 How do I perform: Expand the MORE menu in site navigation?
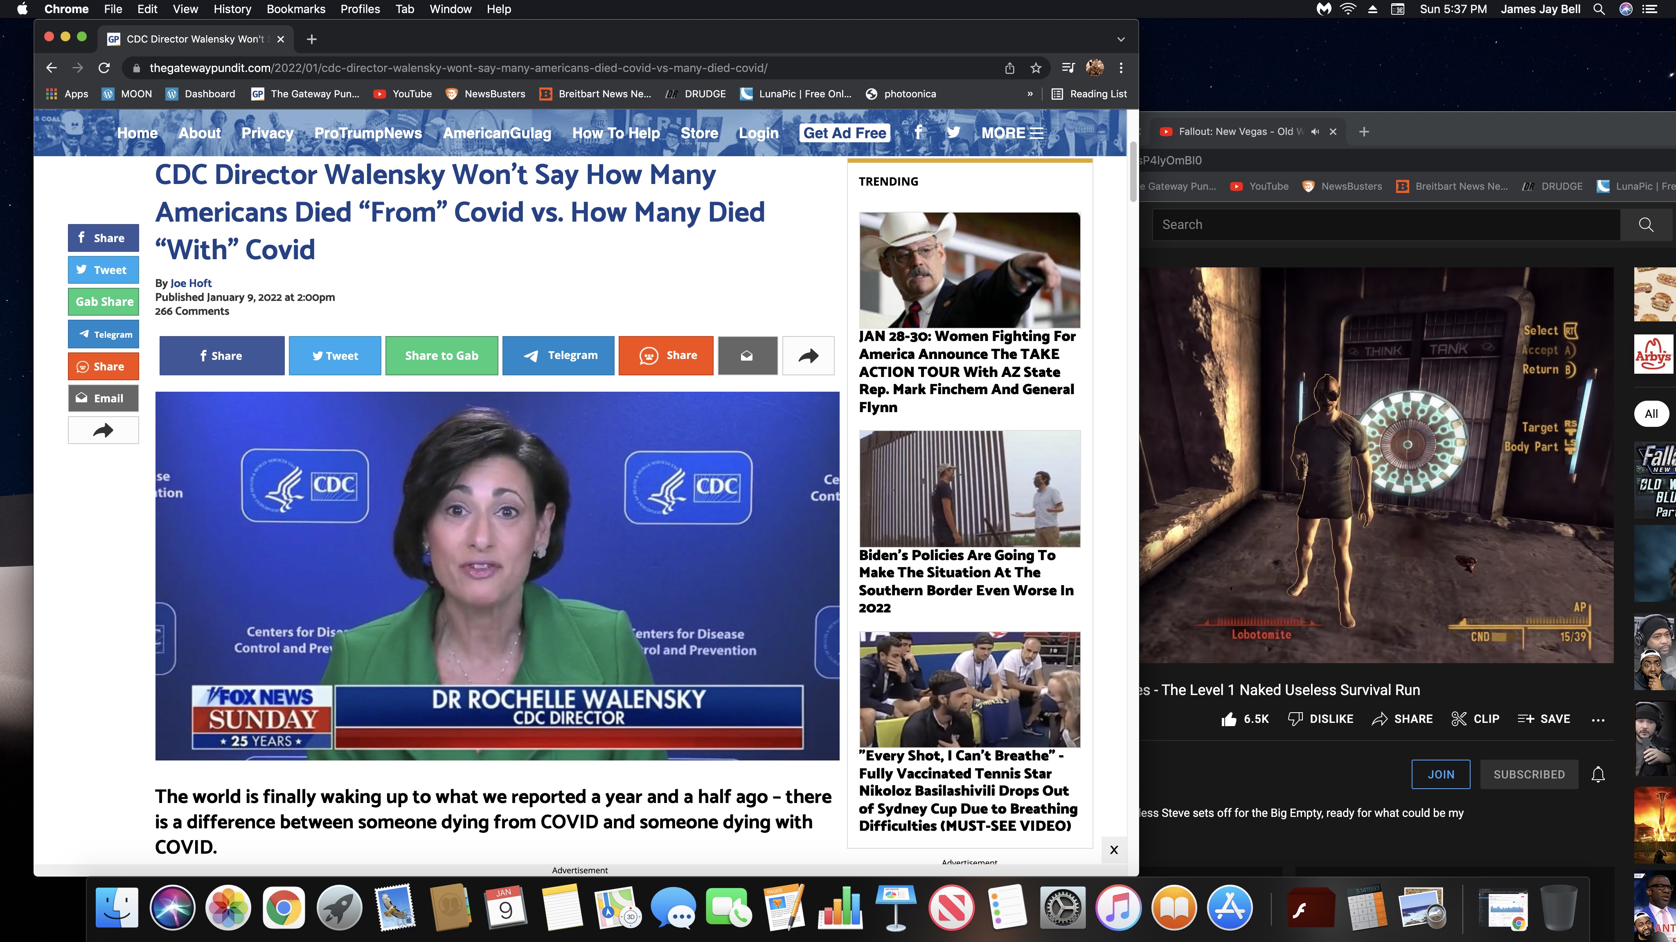pos(1012,132)
